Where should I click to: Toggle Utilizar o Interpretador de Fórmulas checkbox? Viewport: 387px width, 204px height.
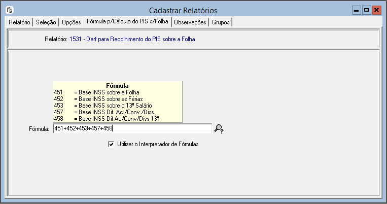coord(112,144)
